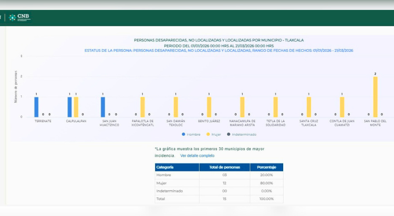Open the 'Ver detalle completo' link

pos(197,156)
